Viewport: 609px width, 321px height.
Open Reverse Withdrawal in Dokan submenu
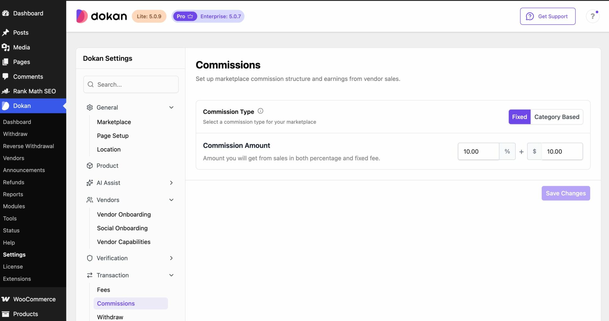click(x=29, y=146)
